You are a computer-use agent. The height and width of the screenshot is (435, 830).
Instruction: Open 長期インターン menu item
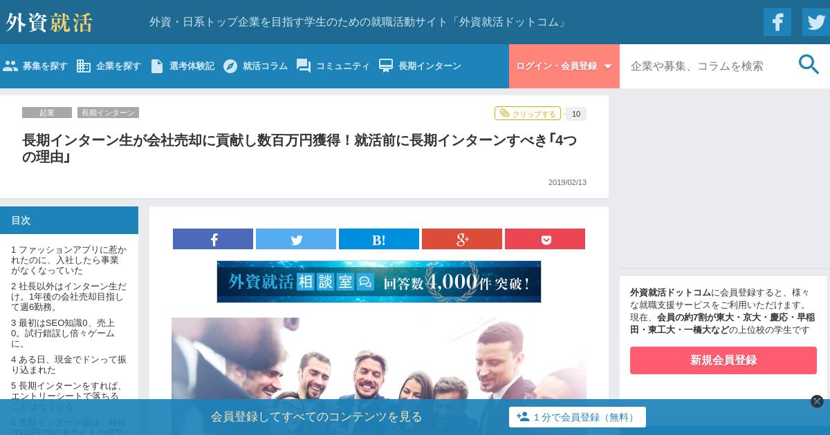click(x=420, y=66)
